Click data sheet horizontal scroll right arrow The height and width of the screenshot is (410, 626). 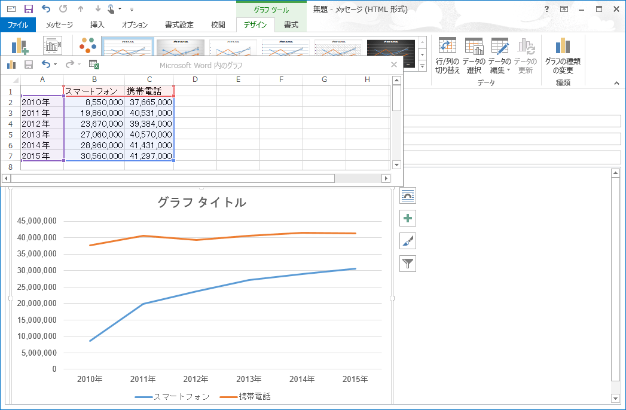(386, 179)
